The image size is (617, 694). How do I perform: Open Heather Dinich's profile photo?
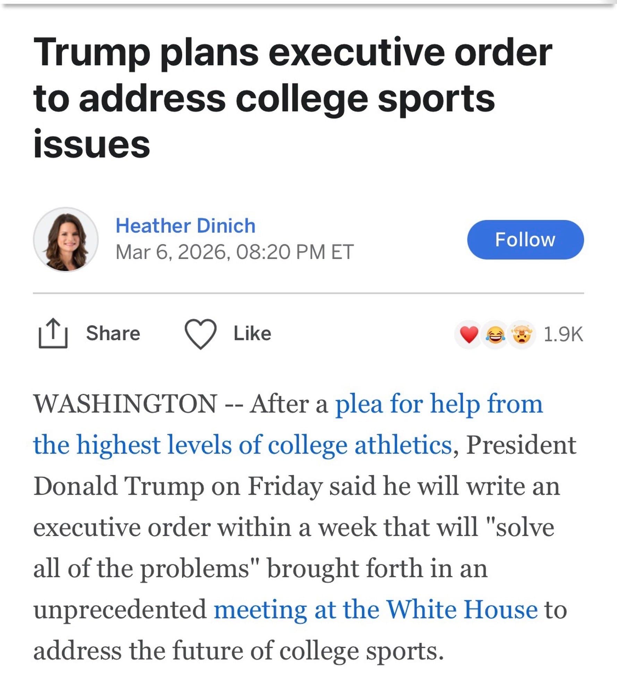tap(66, 239)
